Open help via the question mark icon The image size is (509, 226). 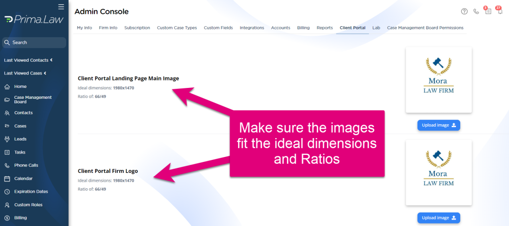click(x=464, y=11)
